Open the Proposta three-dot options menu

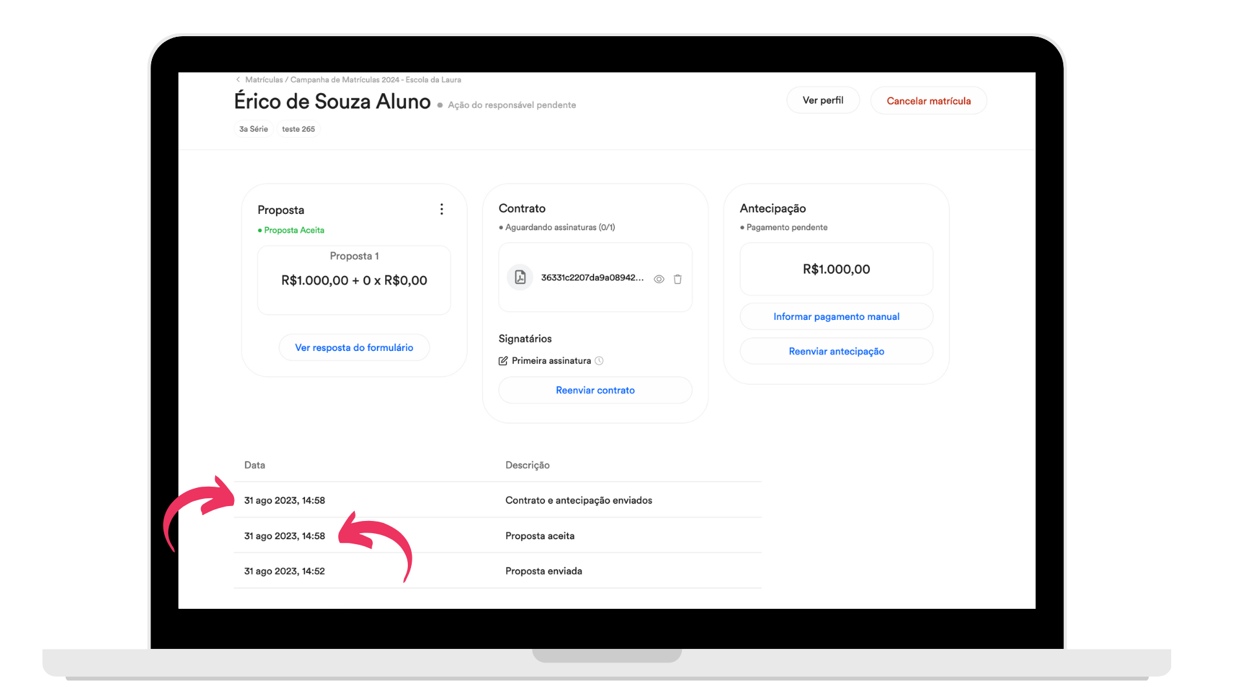click(441, 209)
